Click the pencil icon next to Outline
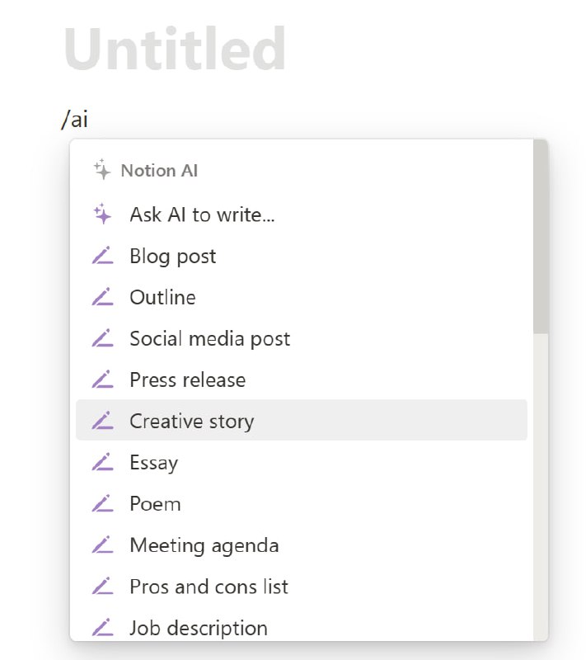This screenshot has width=586, height=660. [x=102, y=297]
